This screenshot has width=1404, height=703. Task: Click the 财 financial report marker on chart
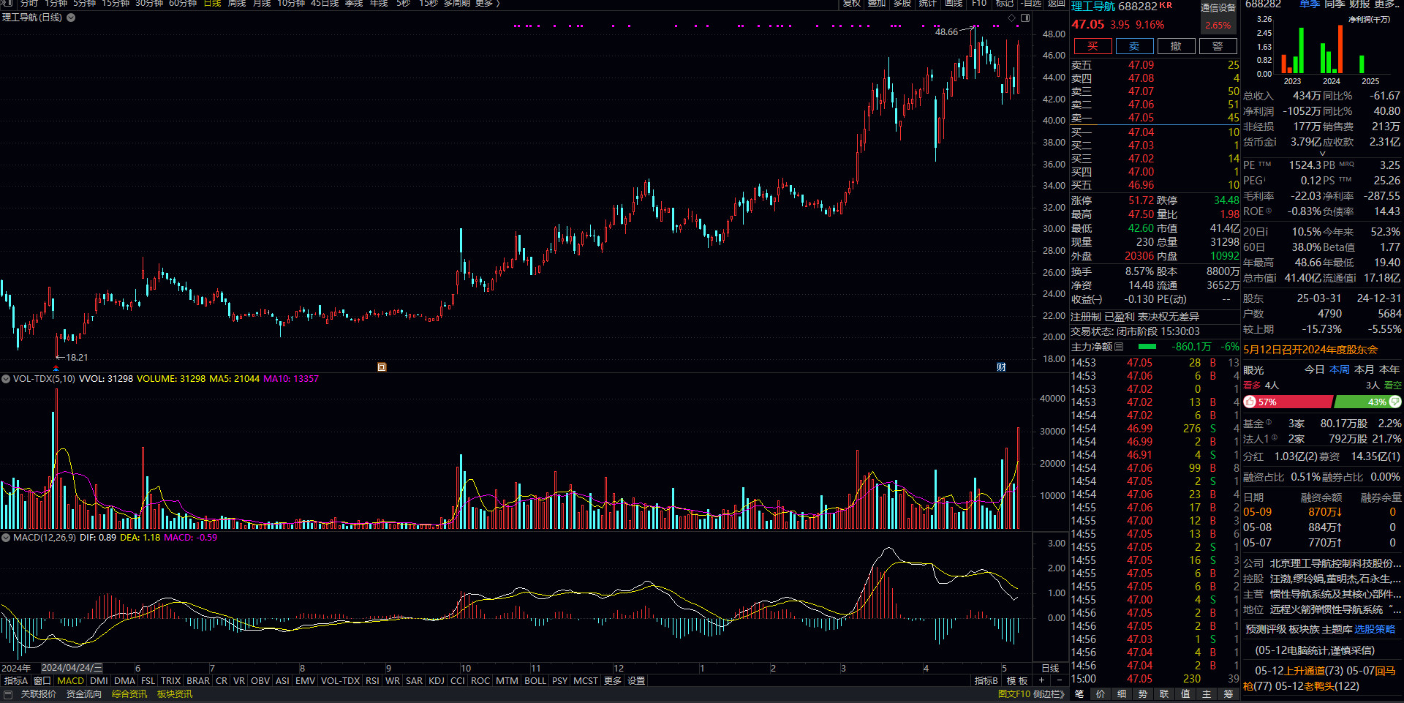[1001, 367]
